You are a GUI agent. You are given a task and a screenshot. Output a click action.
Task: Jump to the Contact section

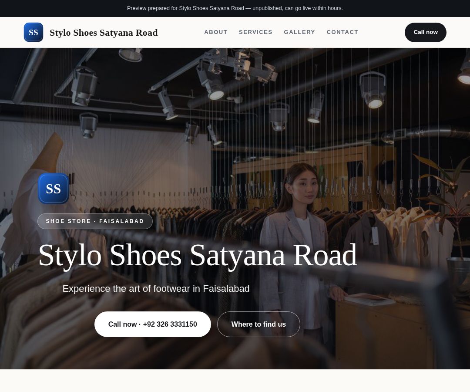point(342,32)
